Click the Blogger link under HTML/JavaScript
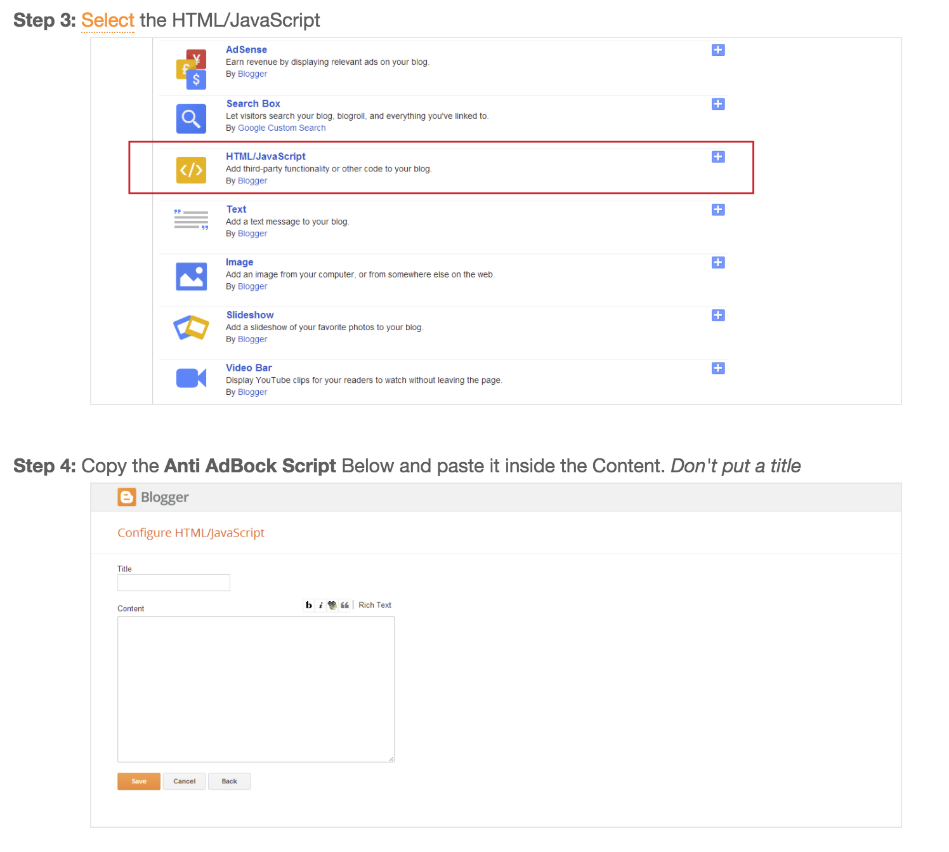Image resolution: width=949 pixels, height=852 pixels. click(252, 180)
